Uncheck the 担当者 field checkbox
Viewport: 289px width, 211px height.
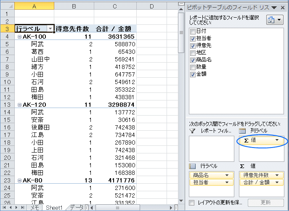point(193,39)
